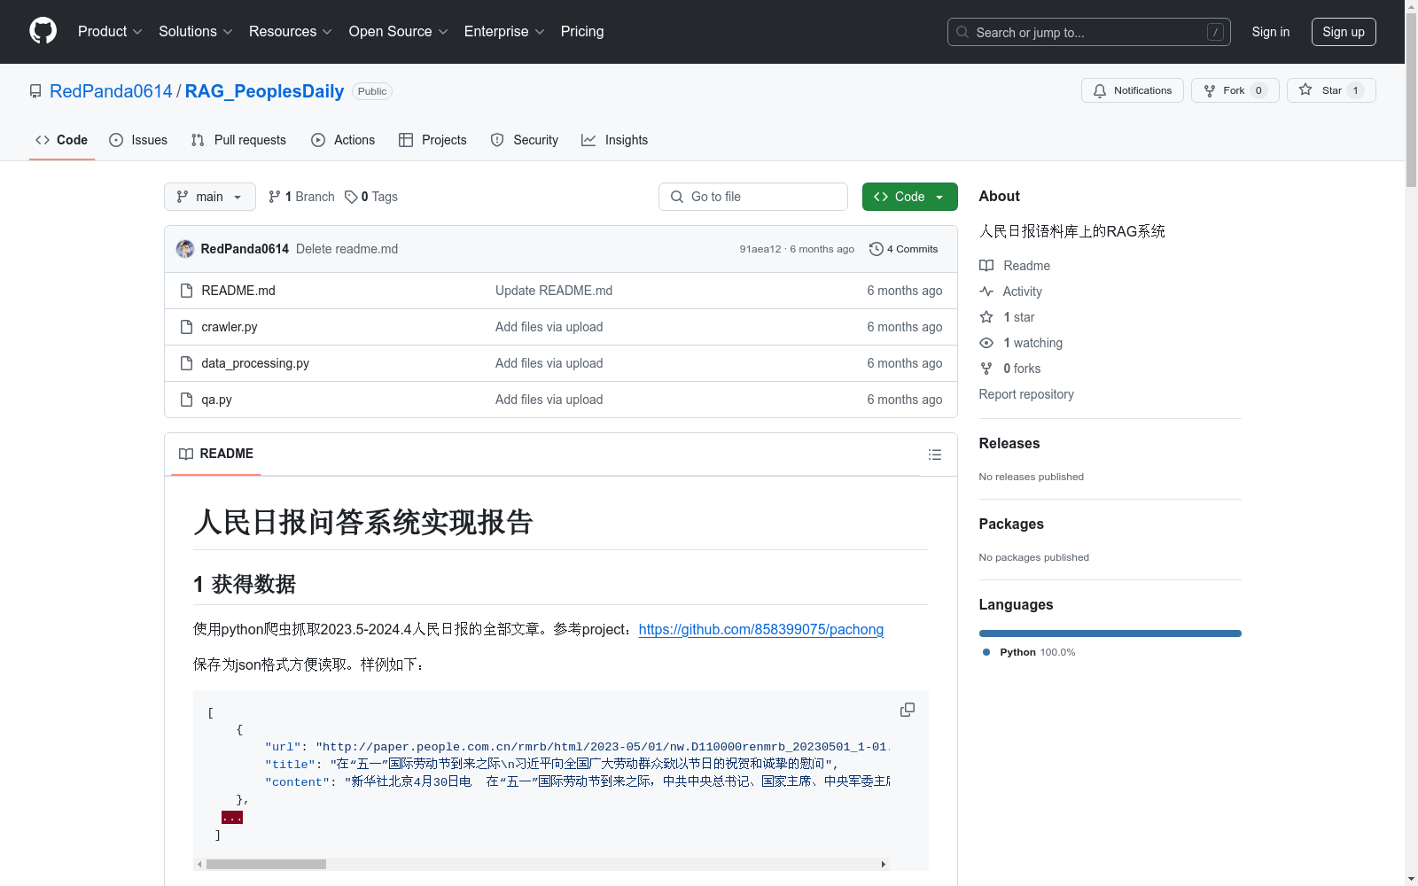
Task: View the 0 forks link
Action: [x=1010, y=369]
